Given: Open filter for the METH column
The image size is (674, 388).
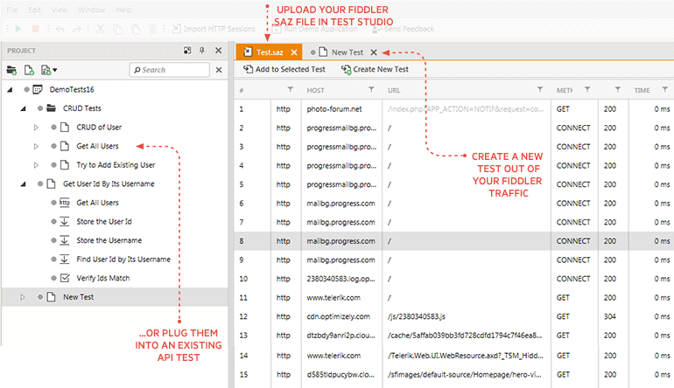Looking at the screenshot, I should 587,89.
